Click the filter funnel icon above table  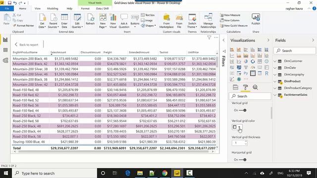209,38
